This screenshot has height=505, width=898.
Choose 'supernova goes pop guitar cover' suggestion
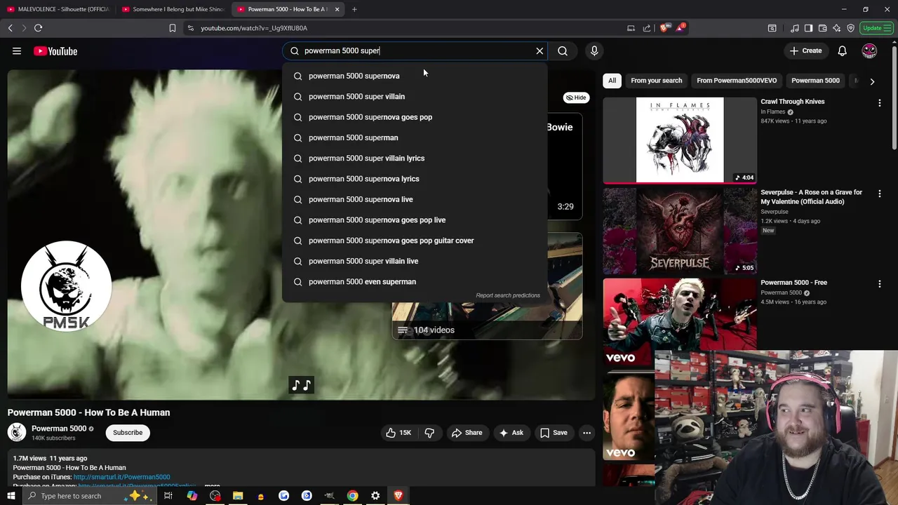[414, 241]
